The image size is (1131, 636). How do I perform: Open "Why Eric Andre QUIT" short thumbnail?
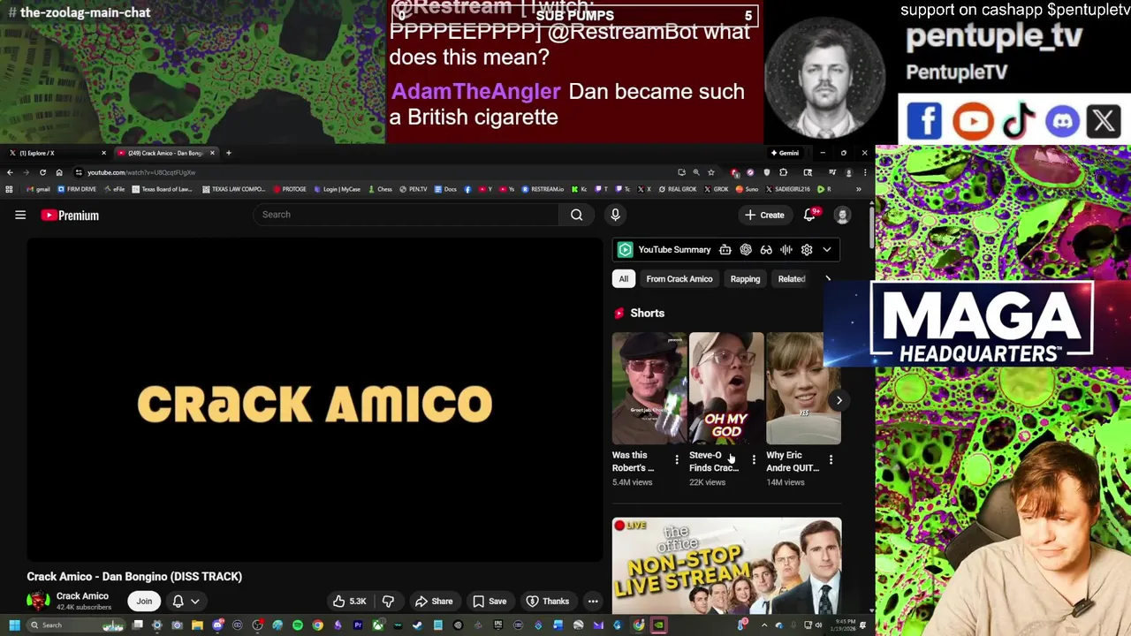point(803,389)
